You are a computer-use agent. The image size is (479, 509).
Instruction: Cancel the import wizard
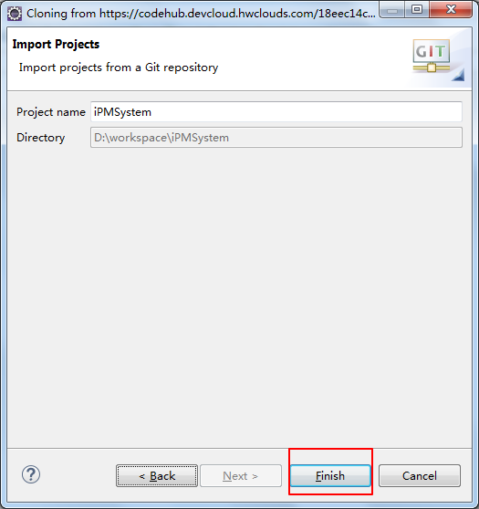(420, 476)
